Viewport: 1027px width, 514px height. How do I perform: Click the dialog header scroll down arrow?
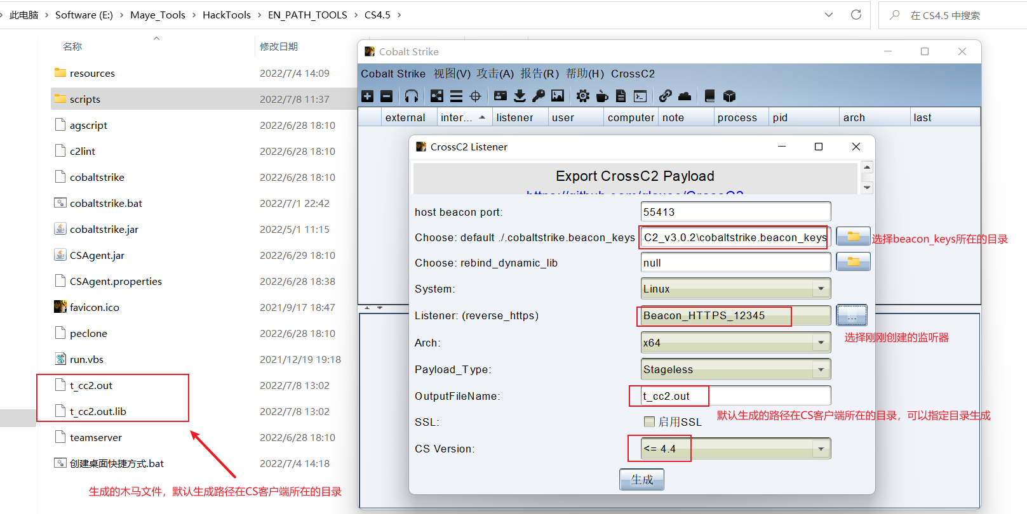(x=867, y=188)
